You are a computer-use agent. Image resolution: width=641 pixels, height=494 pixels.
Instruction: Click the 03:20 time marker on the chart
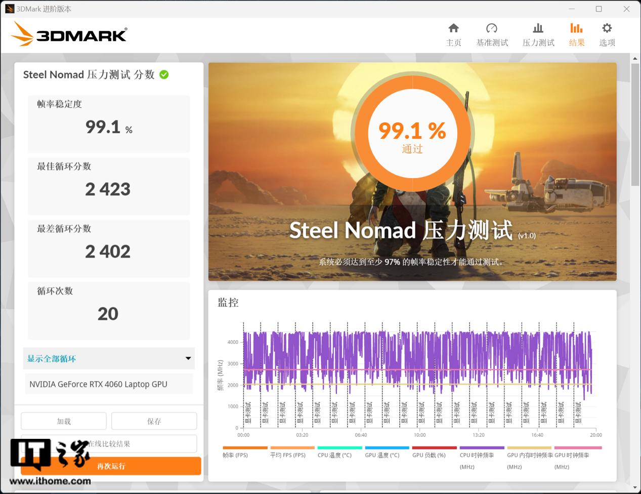302,435
